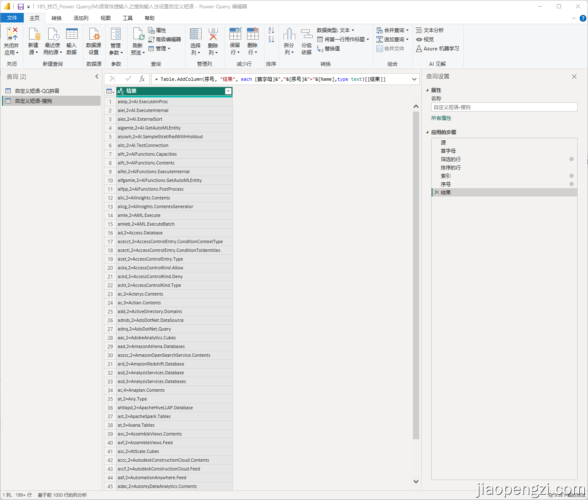Delete the 结果 step with X
This screenshot has height=500, width=588.
(437, 192)
